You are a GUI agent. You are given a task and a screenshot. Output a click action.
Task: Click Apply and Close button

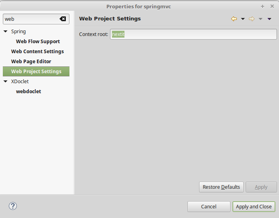tap(254, 207)
